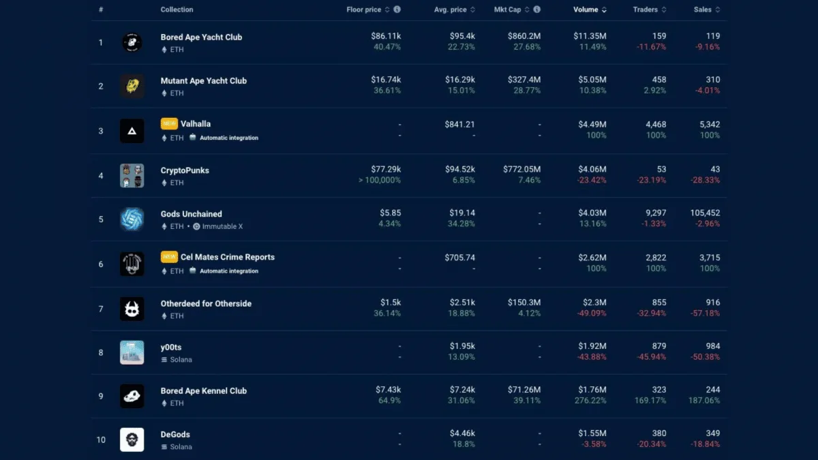Click the > 100,000% floor change value

[x=380, y=180]
